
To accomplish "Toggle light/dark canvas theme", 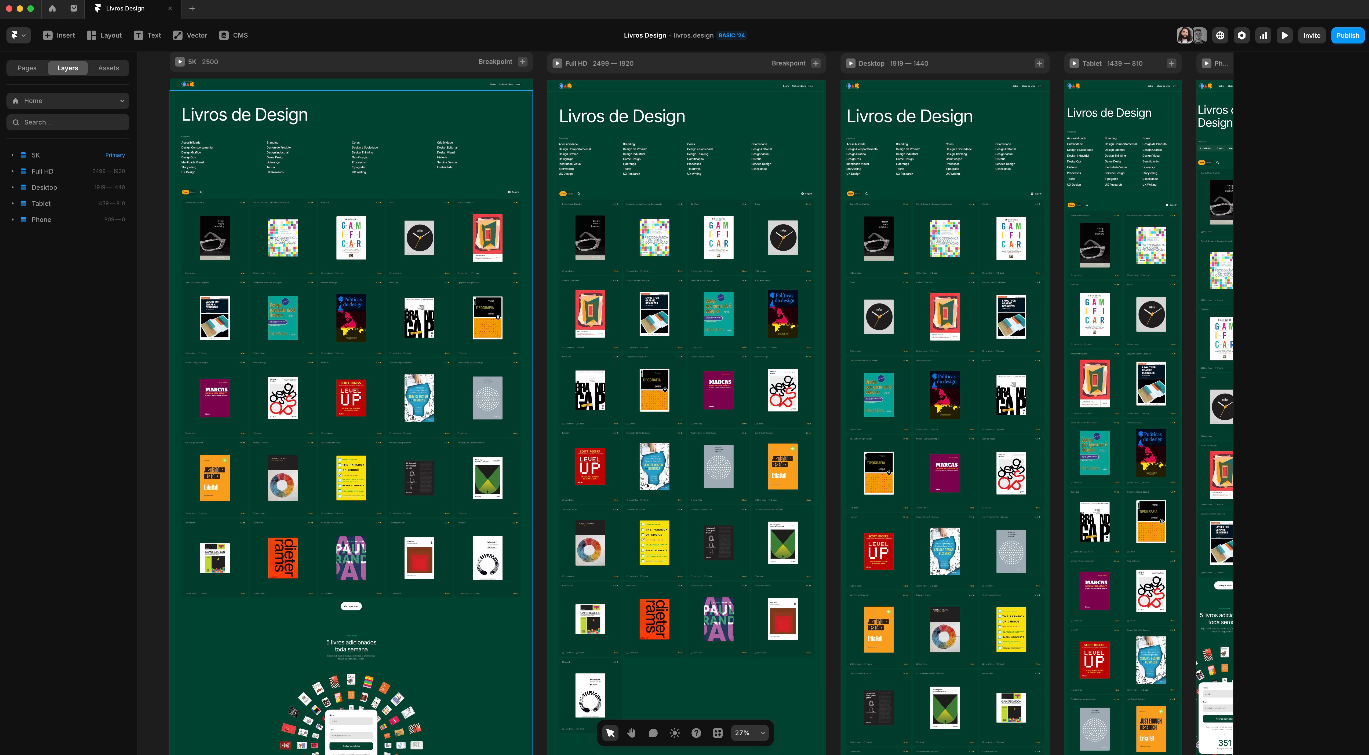I will tap(674, 733).
